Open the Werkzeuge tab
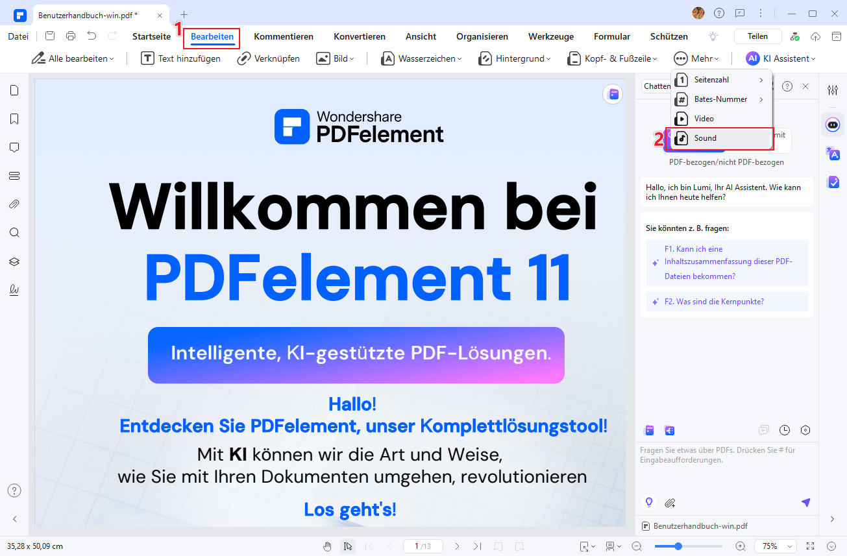847x556 pixels. click(x=551, y=37)
